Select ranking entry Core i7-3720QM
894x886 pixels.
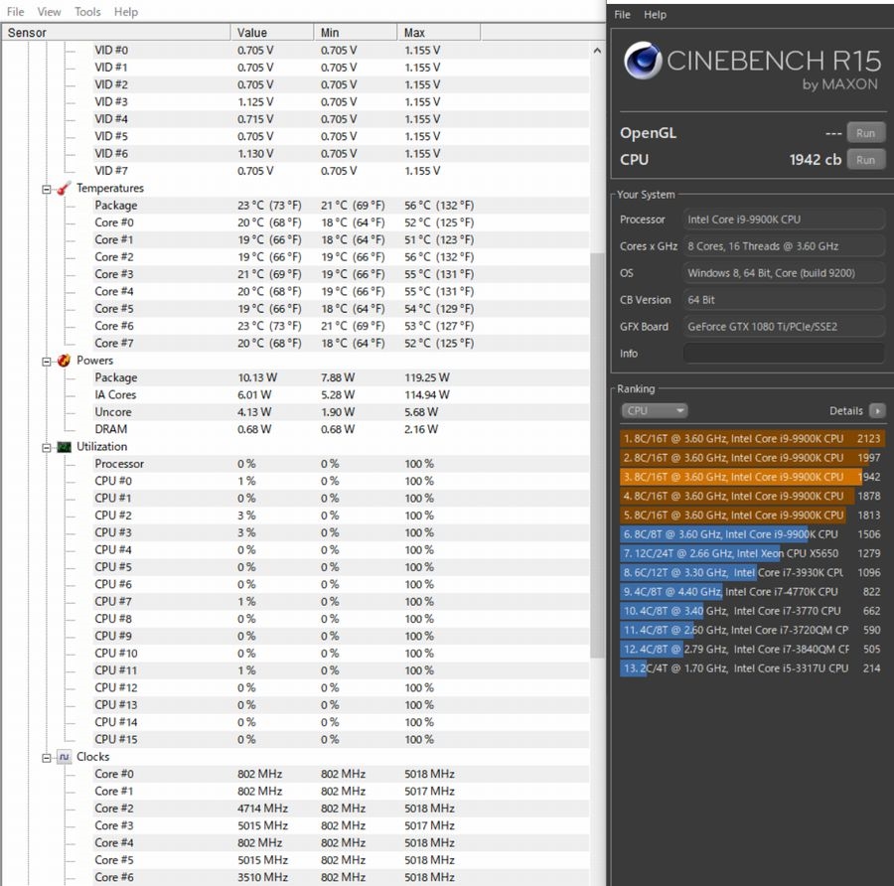click(752, 630)
